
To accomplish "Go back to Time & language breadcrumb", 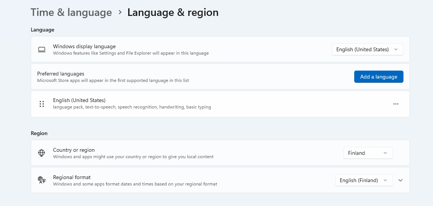I will pos(71,13).
